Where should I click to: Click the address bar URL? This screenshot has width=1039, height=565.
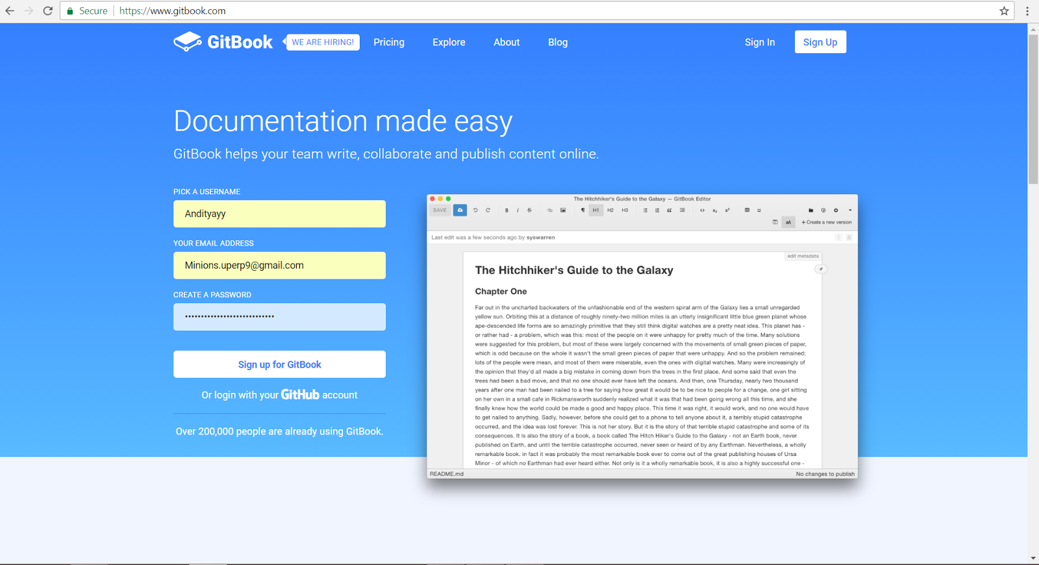(173, 11)
